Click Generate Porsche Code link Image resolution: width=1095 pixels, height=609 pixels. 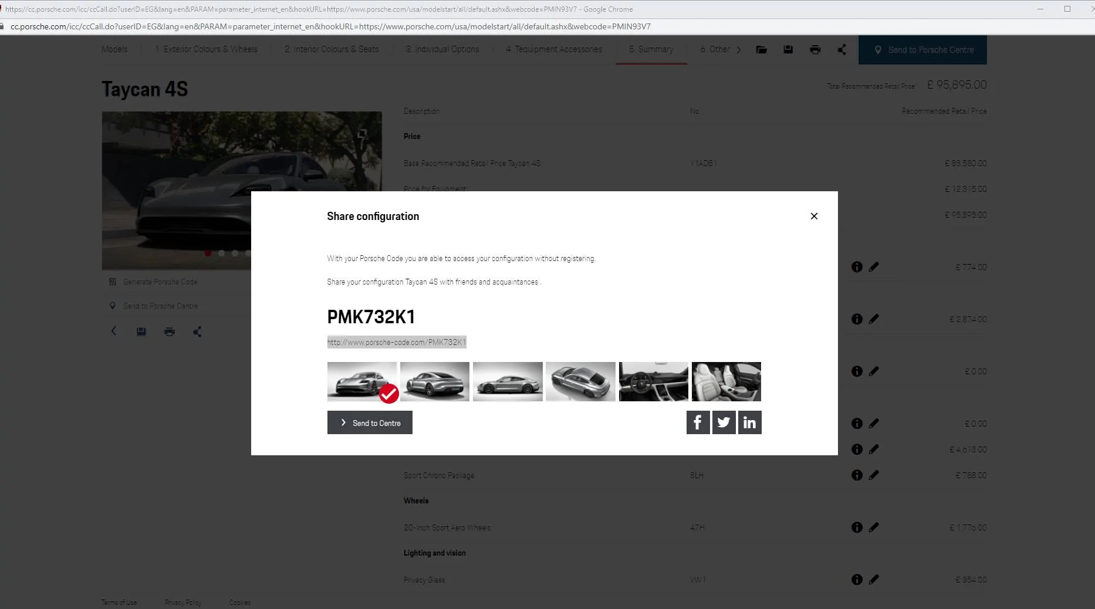click(x=153, y=282)
